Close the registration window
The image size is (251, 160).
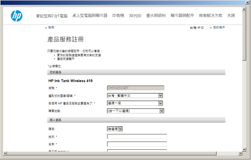pyautogui.click(x=248, y=2)
